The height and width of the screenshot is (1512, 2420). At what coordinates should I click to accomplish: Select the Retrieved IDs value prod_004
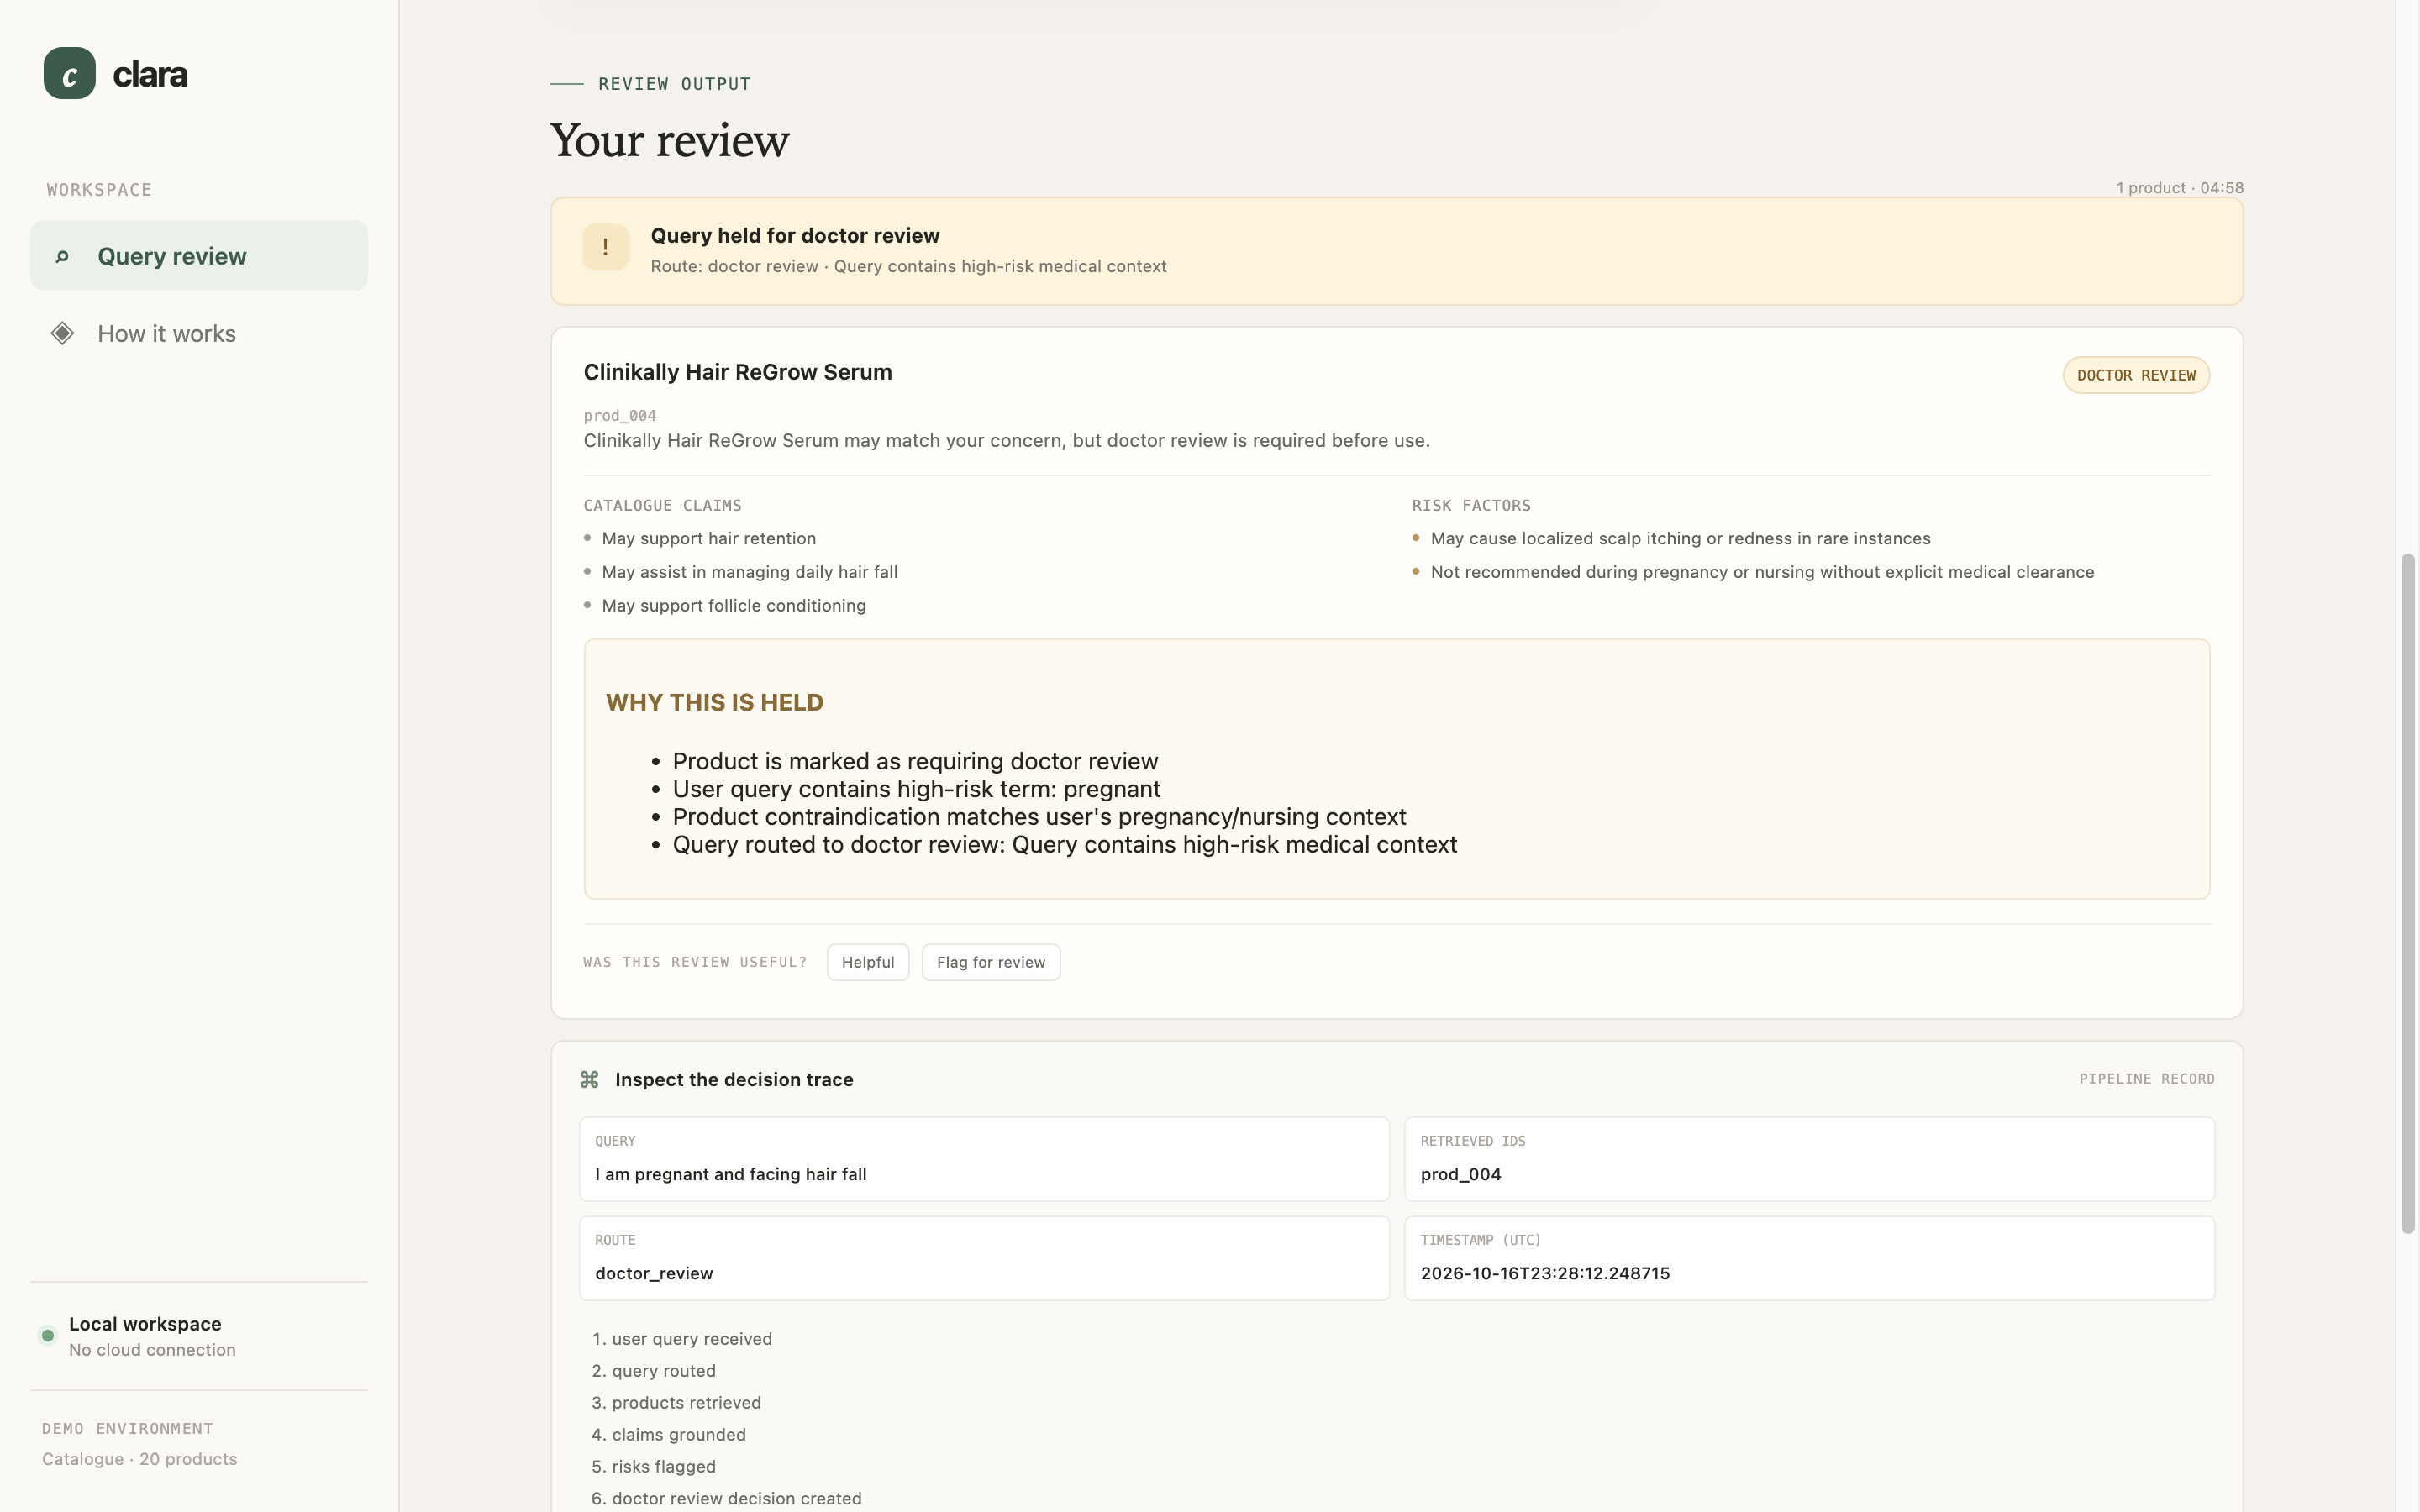(1461, 1175)
